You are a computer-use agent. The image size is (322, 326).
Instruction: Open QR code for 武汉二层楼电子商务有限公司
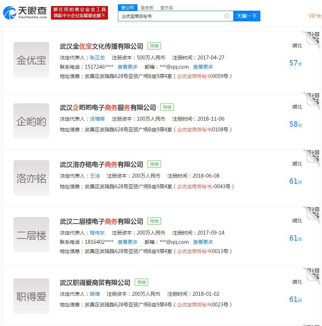(313, 214)
